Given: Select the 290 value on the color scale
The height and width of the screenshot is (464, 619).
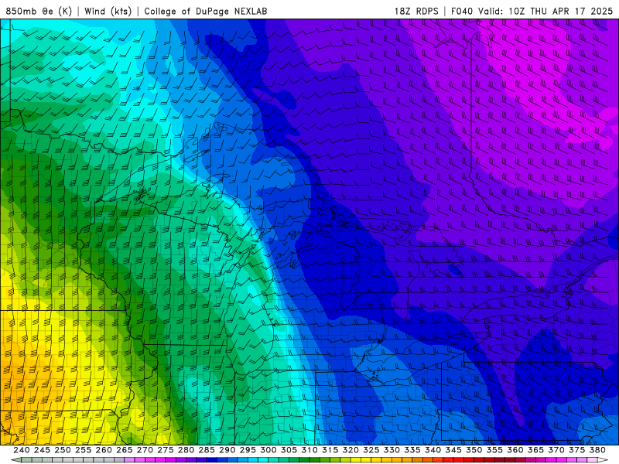Looking at the screenshot, I should coord(227,450).
